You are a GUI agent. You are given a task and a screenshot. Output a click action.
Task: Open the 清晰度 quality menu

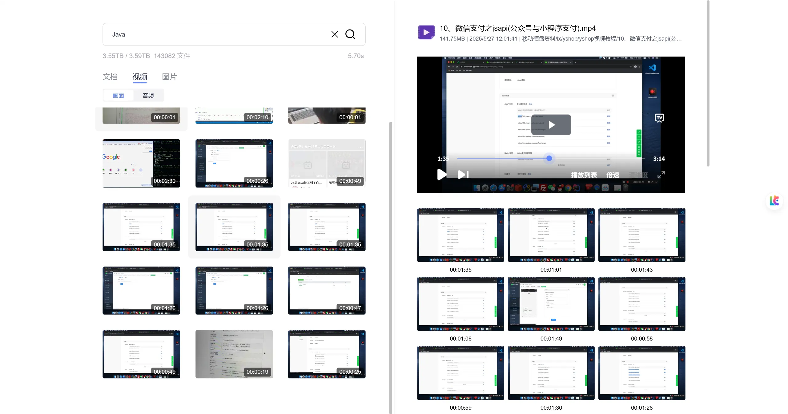[638, 175]
